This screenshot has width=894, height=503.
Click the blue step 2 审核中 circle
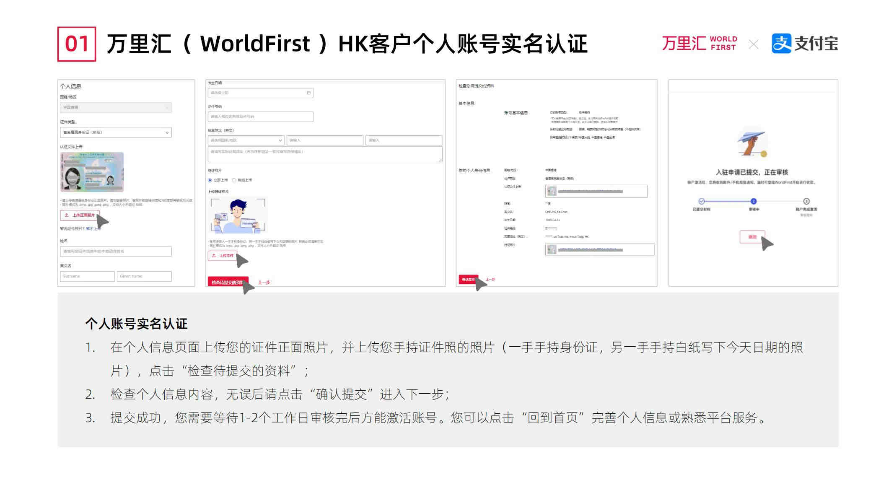click(753, 201)
